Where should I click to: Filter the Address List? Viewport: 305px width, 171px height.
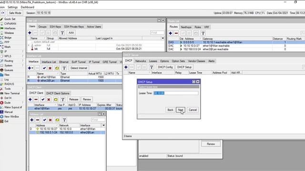[64, 120]
